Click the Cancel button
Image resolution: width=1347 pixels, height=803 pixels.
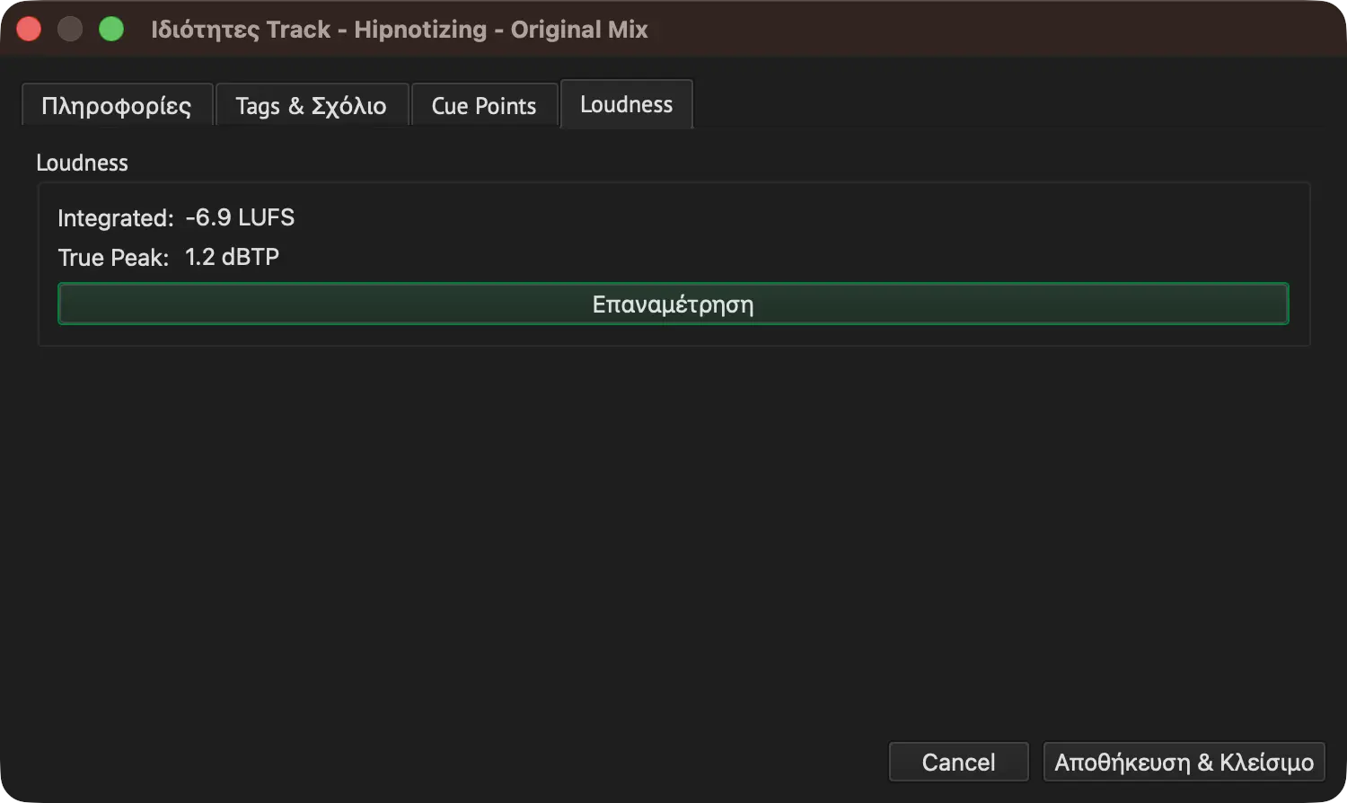(x=958, y=762)
